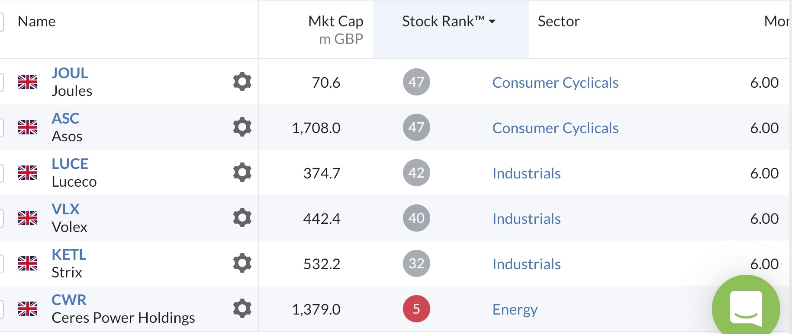Open the VLX Volex ticker link
The width and height of the screenshot is (792, 334).
click(65, 209)
